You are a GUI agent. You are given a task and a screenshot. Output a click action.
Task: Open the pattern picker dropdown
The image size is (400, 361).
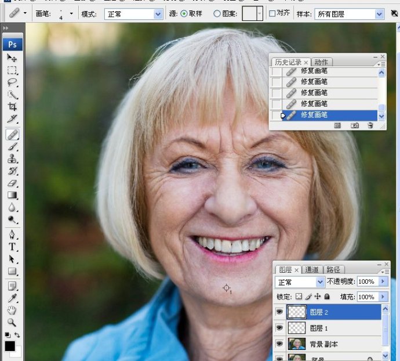pyautogui.click(x=260, y=14)
